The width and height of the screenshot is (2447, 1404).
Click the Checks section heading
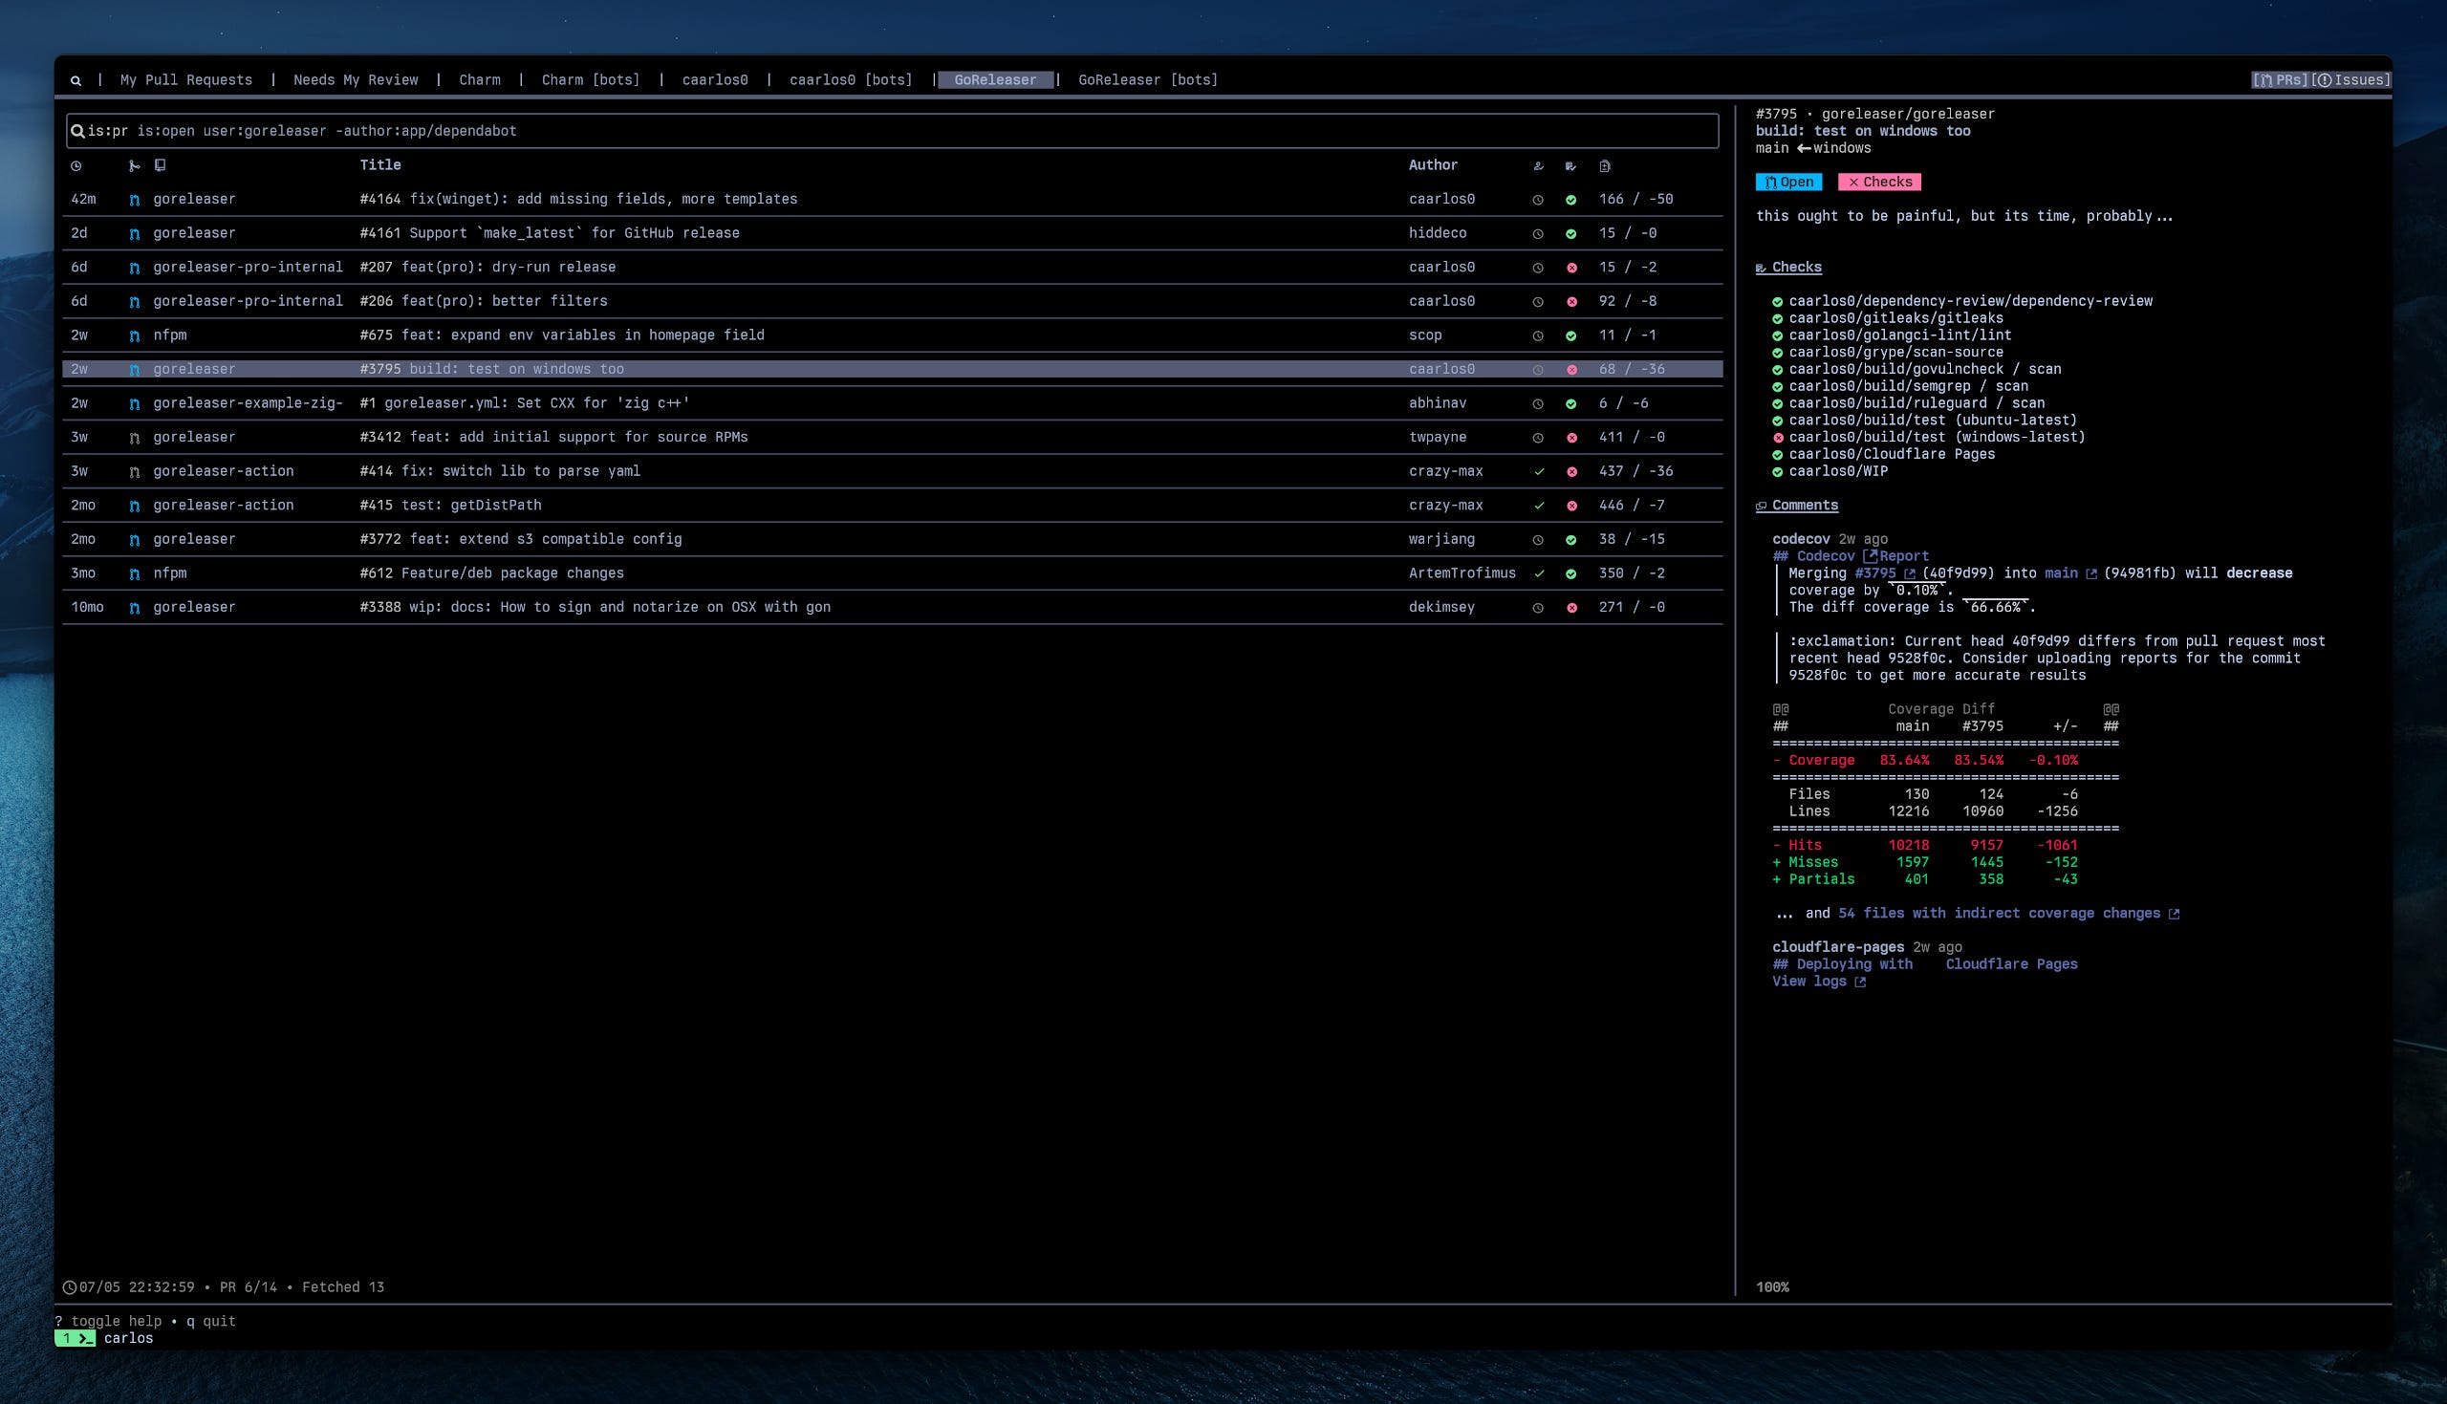pos(1788,267)
